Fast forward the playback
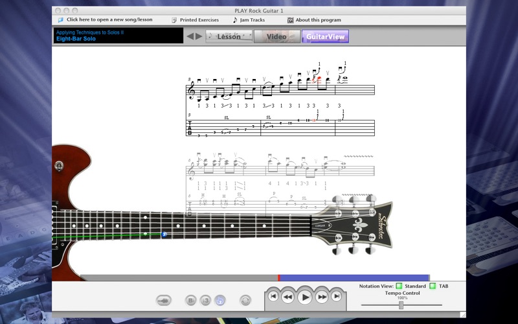Screen dimensions: 518x324 (x=322, y=297)
